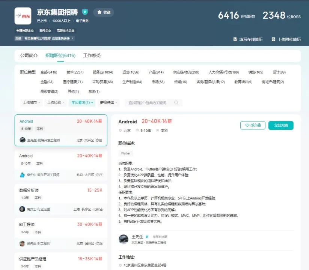Click the location pin beside 北京
309x270 pixels.
click(120, 130)
